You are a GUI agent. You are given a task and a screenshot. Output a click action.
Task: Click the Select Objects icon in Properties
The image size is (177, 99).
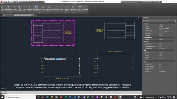pos(173,21)
